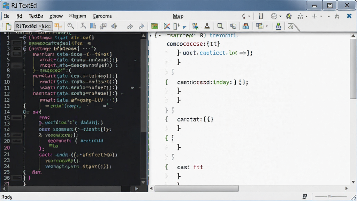Click the blue and orange crossed tools icon
This screenshot has height=201, width=357.
tap(167, 26)
